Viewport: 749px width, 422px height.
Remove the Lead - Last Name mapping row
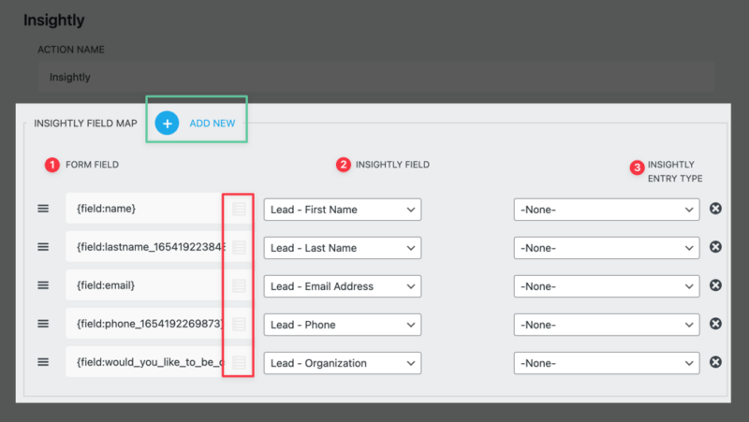[715, 247]
